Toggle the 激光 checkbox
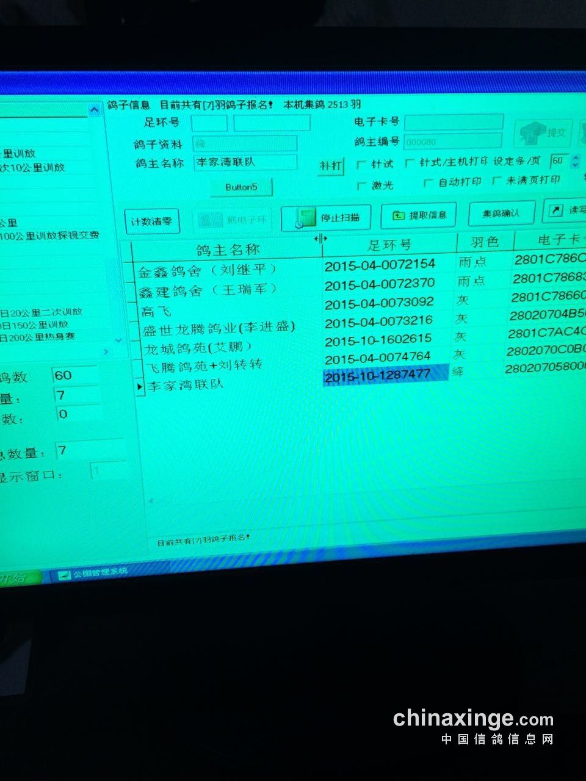 [x=361, y=185]
